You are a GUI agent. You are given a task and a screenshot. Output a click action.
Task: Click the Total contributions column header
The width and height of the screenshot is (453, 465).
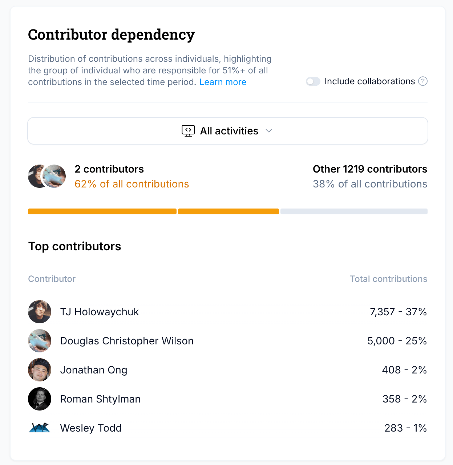pos(388,279)
